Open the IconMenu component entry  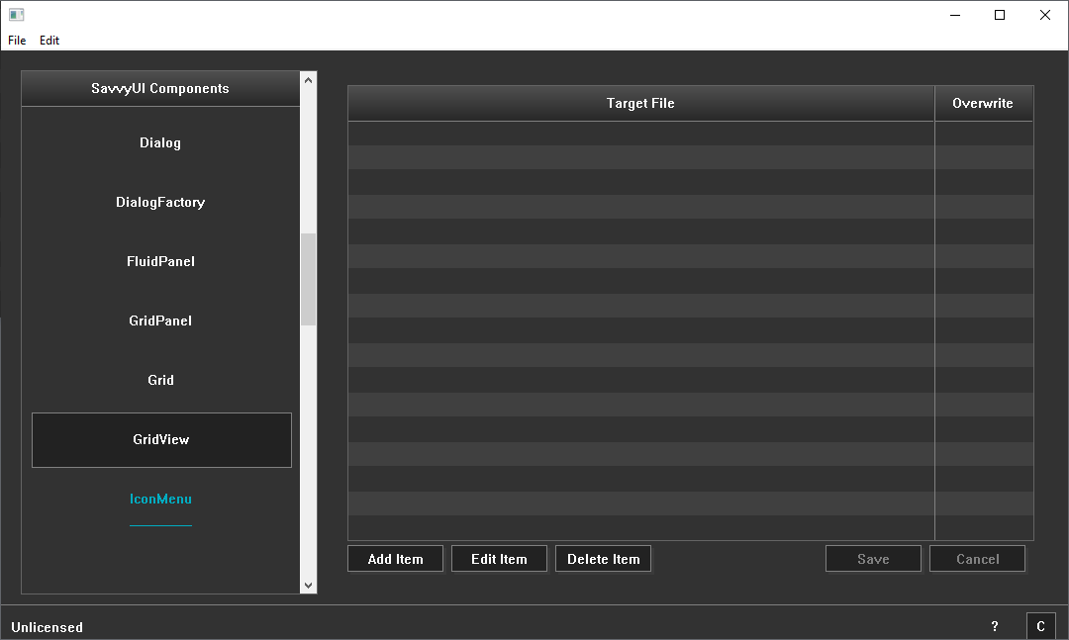point(160,499)
